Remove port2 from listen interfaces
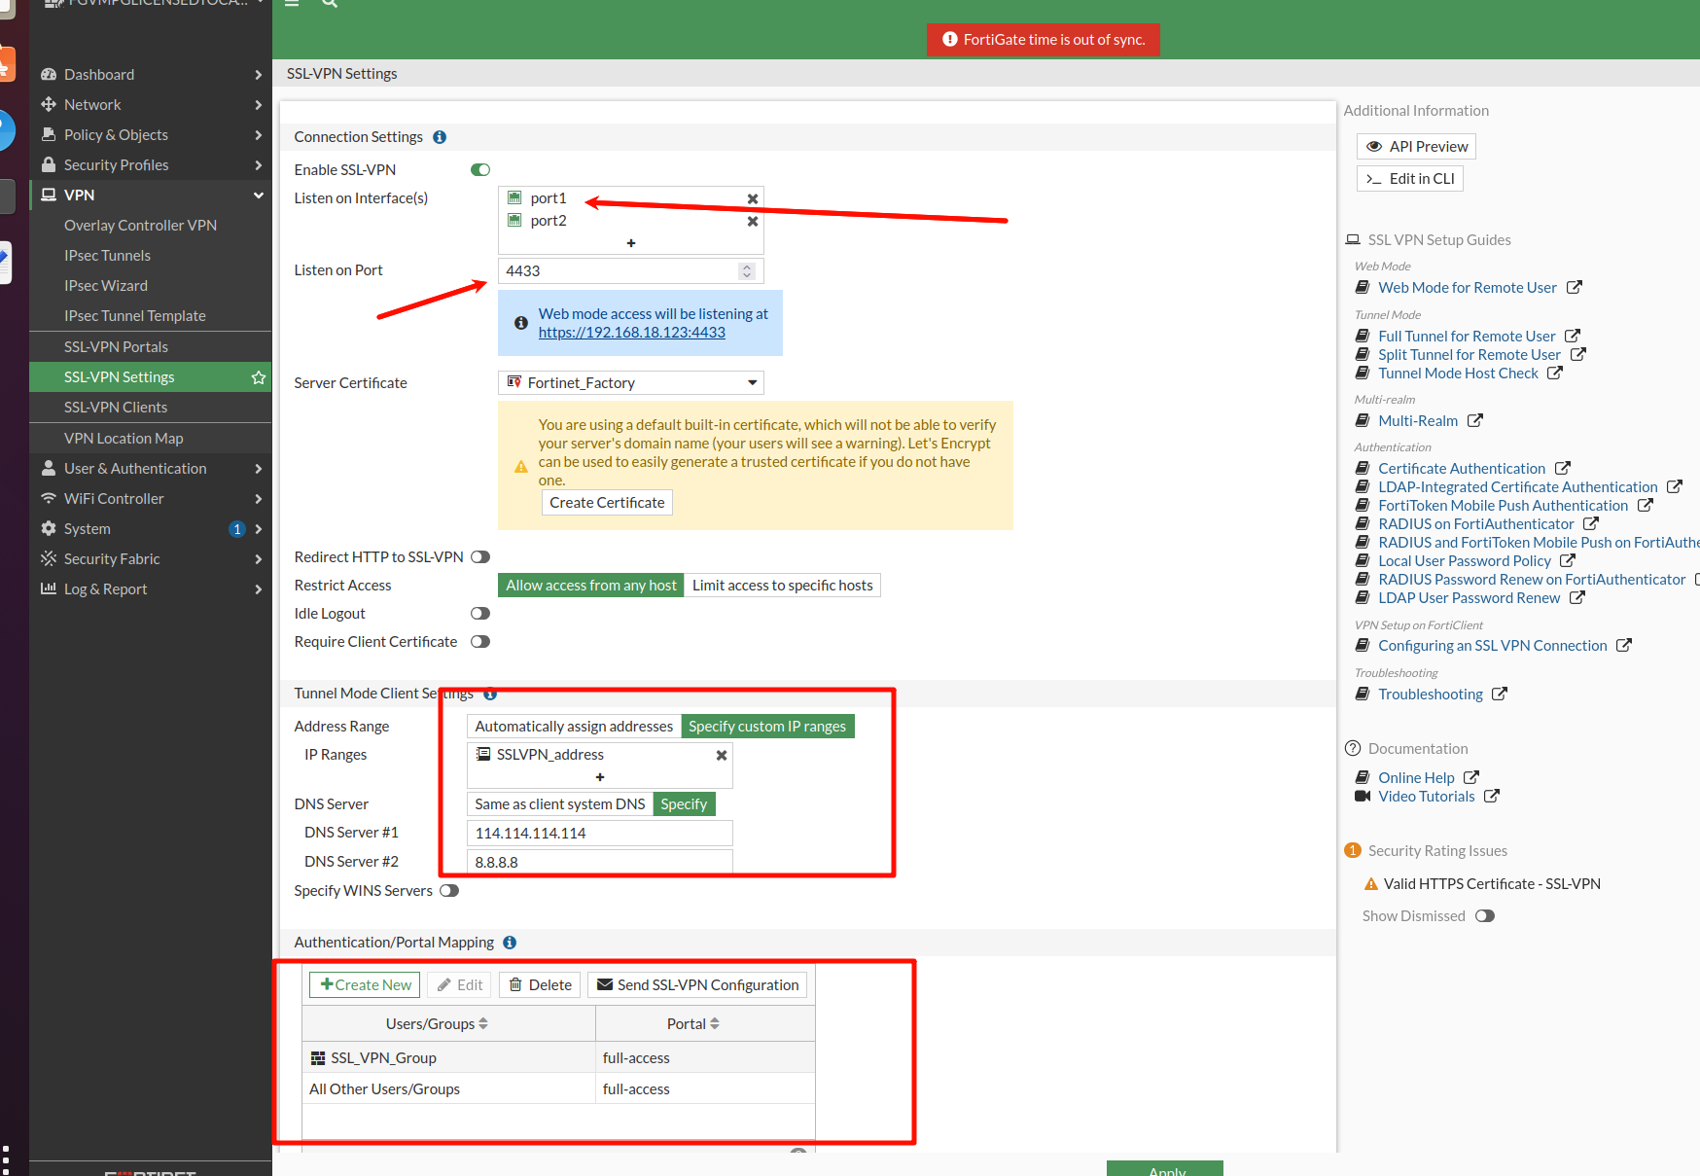Viewport: 1700px width, 1176px height. [752, 221]
